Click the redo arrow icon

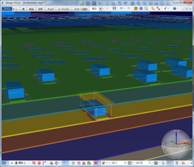click(129, 9)
